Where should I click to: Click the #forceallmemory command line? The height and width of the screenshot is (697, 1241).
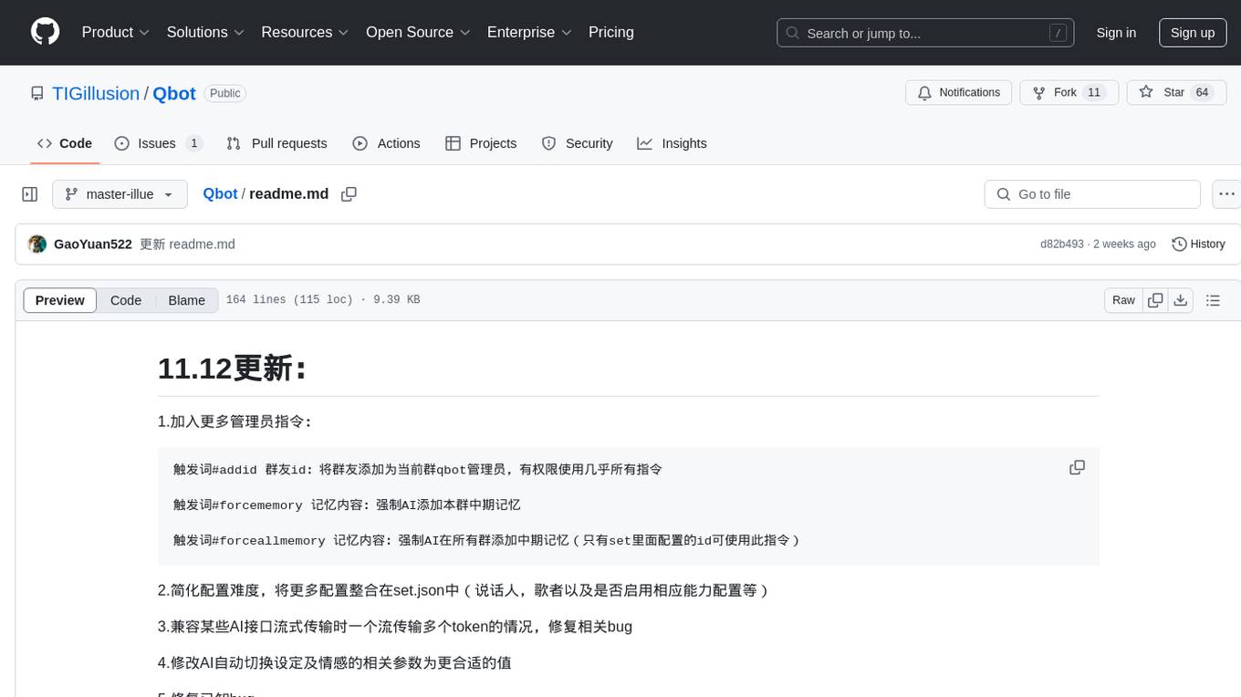(x=487, y=540)
